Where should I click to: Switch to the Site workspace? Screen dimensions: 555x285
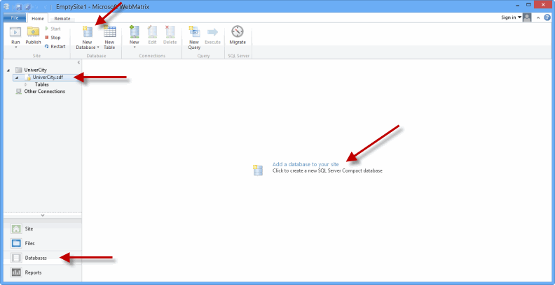click(x=43, y=229)
